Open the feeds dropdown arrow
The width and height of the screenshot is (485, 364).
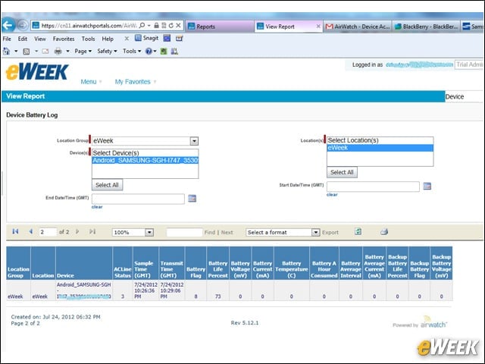[36, 51]
